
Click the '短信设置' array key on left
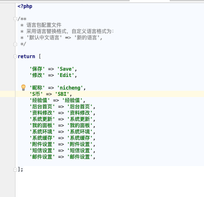click(42, 151)
